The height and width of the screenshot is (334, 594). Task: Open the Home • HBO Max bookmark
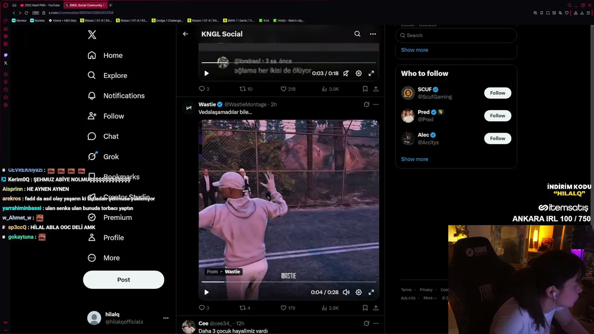(x=63, y=20)
